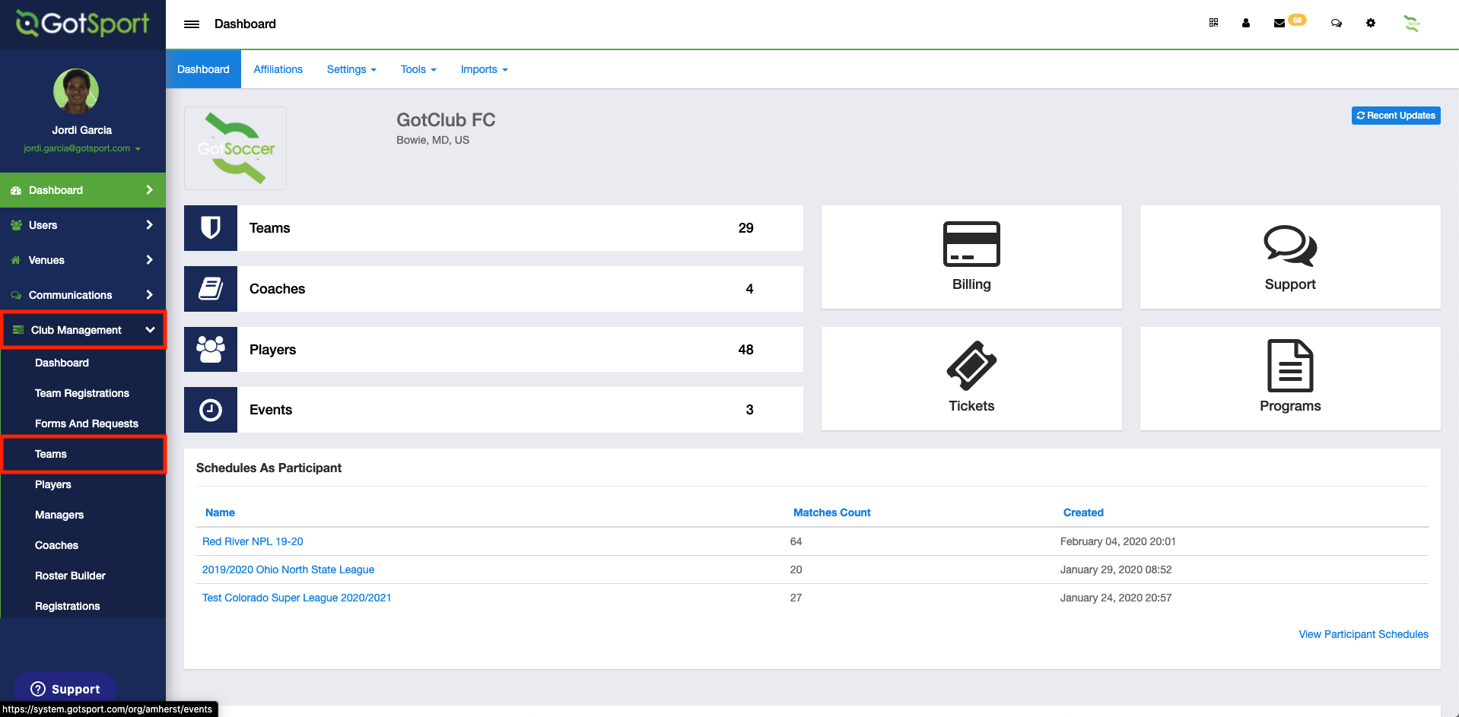
Task: Open the mail envelope icon with badge
Action: coord(1279,23)
